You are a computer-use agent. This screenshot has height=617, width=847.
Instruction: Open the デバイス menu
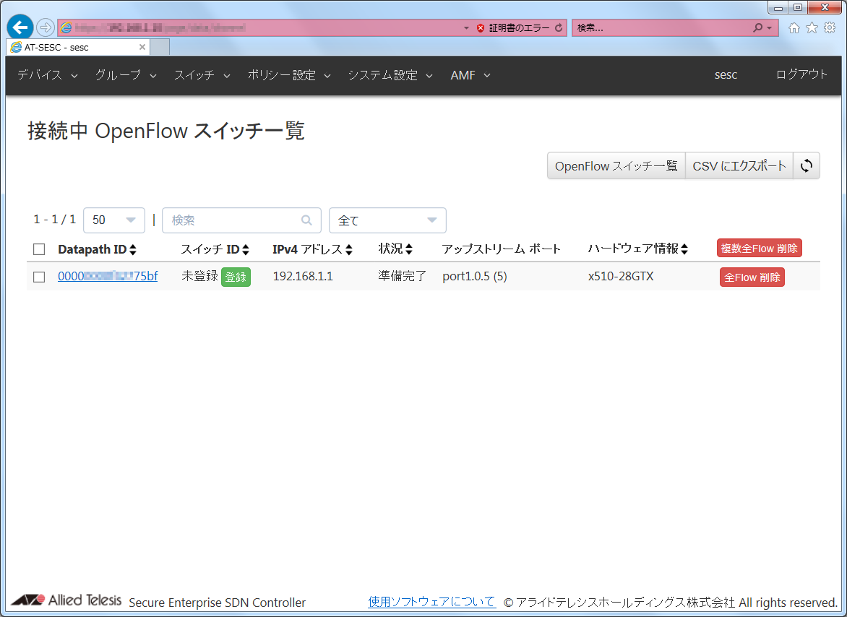point(48,76)
